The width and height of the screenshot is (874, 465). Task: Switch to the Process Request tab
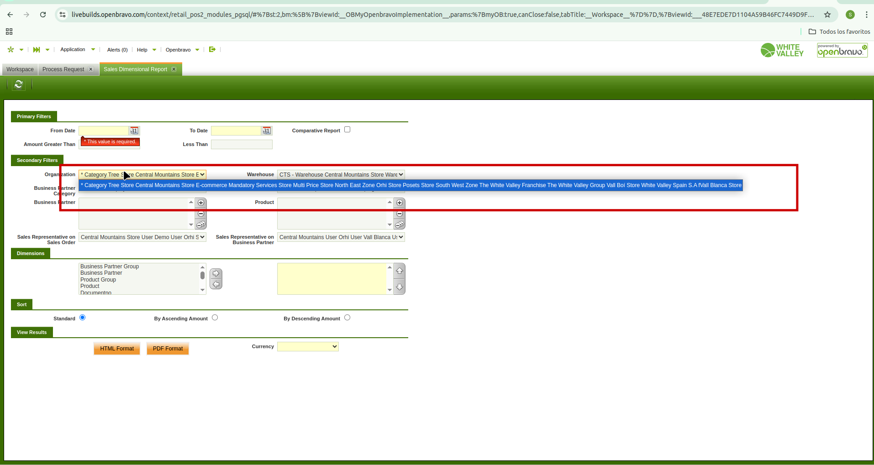(x=63, y=69)
